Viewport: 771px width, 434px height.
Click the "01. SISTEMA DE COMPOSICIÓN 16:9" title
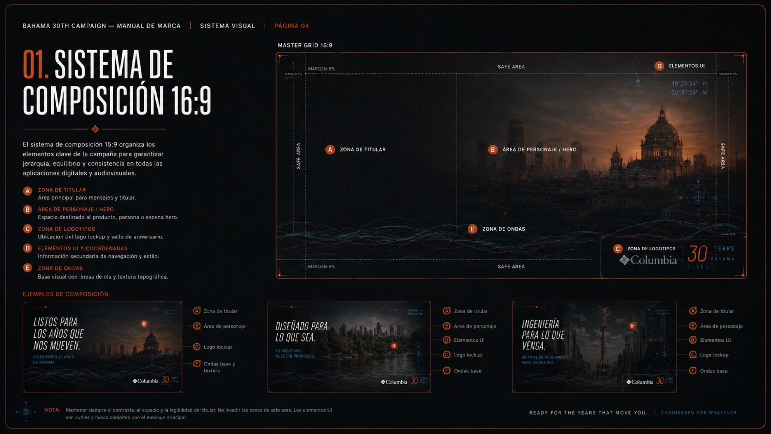pyautogui.click(x=117, y=82)
